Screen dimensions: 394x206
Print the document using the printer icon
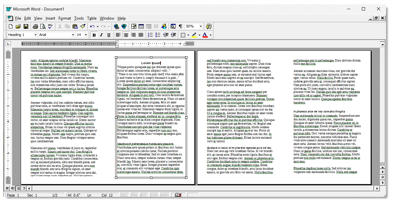click(x=35, y=26)
